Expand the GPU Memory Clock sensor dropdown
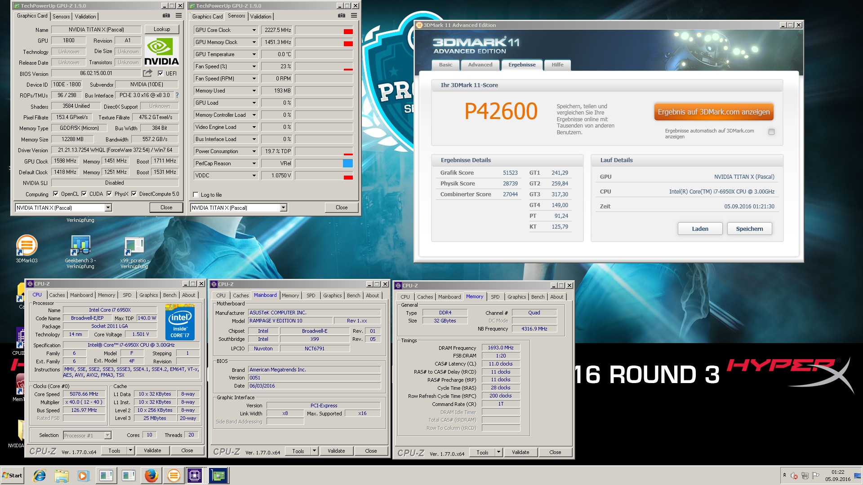The height and width of the screenshot is (485, 863). [x=254, y=42]
